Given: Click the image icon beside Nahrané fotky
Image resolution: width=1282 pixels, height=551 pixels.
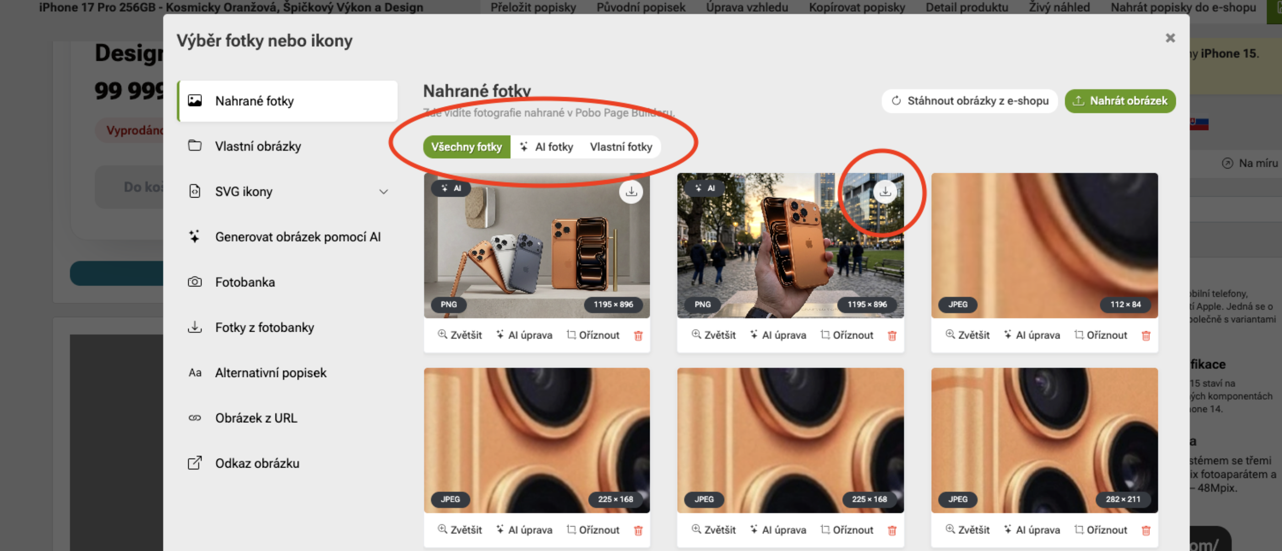Looking at the screenshot, I should pos(195,101).
